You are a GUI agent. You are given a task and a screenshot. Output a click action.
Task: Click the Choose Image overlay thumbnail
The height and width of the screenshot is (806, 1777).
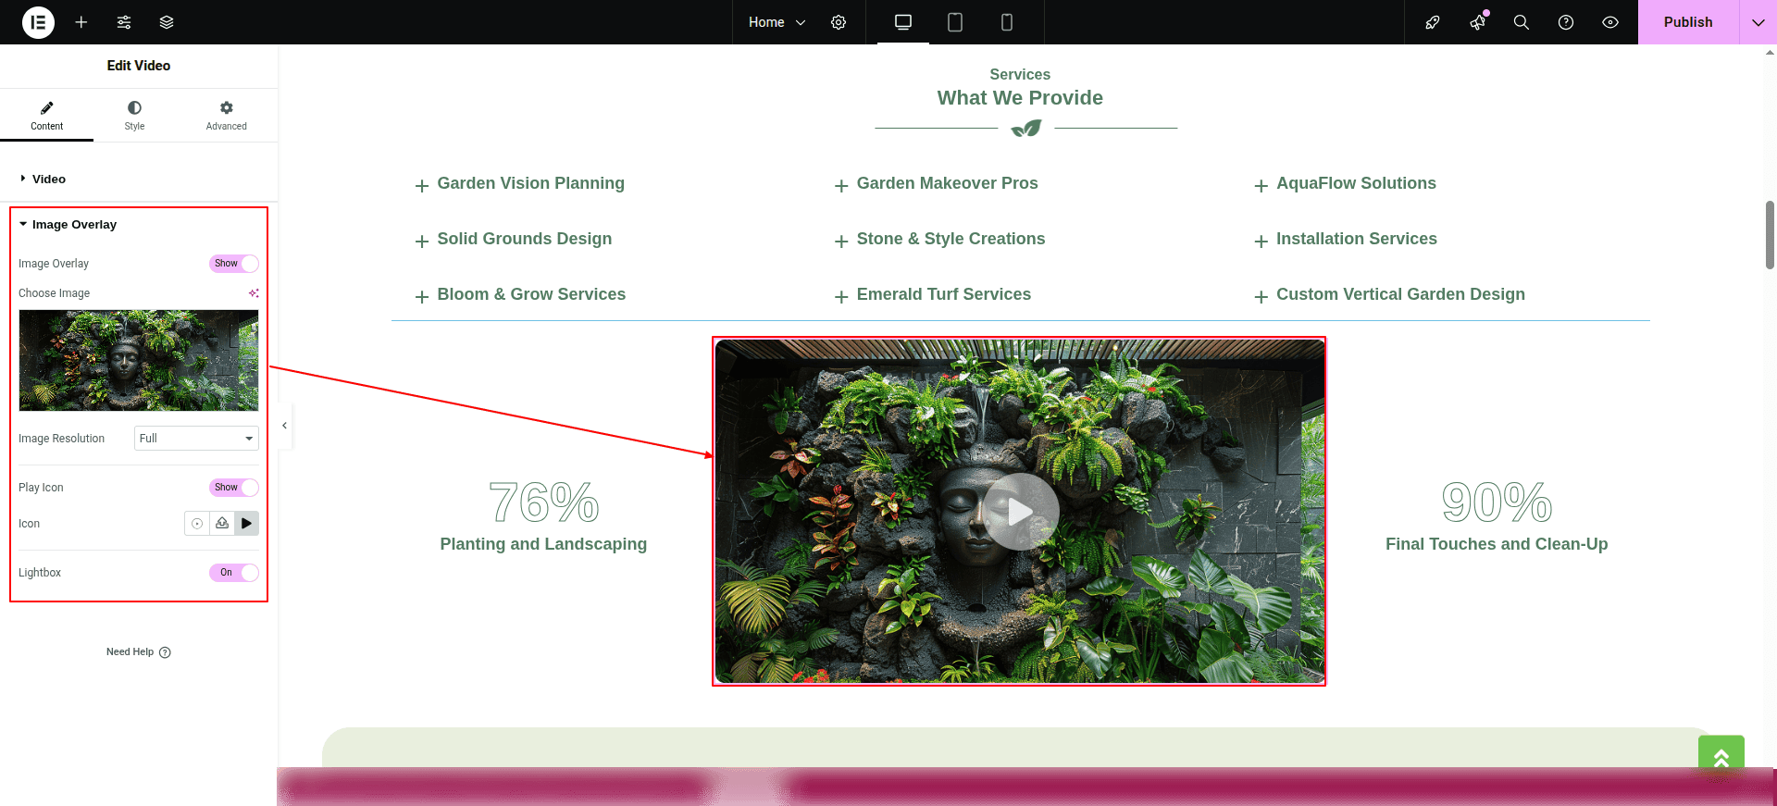click(139, 360)
